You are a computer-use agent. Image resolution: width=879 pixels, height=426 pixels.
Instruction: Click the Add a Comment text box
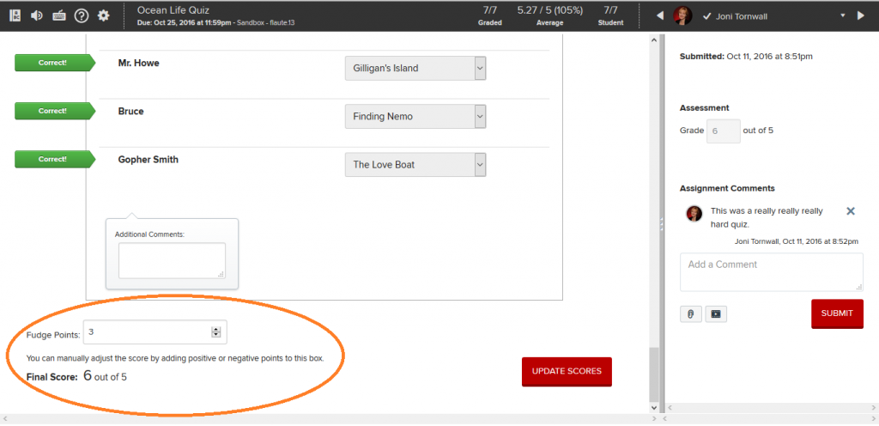coord(771,272)
